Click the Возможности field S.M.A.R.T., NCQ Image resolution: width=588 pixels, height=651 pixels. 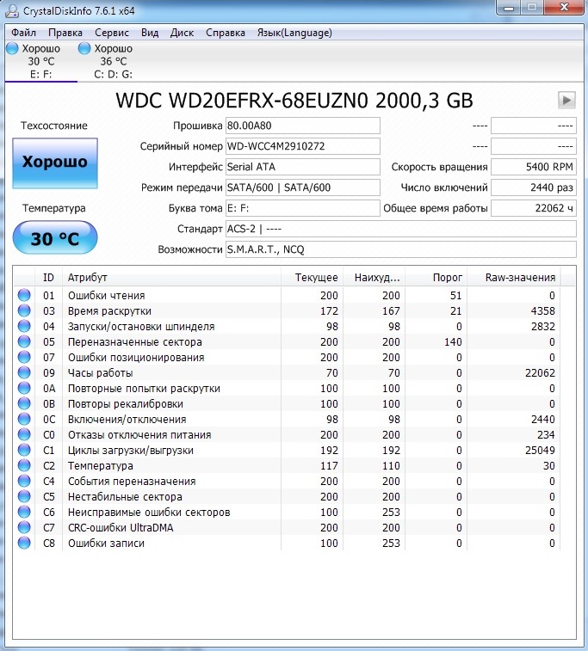pyautogui.click(x=401, y=249)
